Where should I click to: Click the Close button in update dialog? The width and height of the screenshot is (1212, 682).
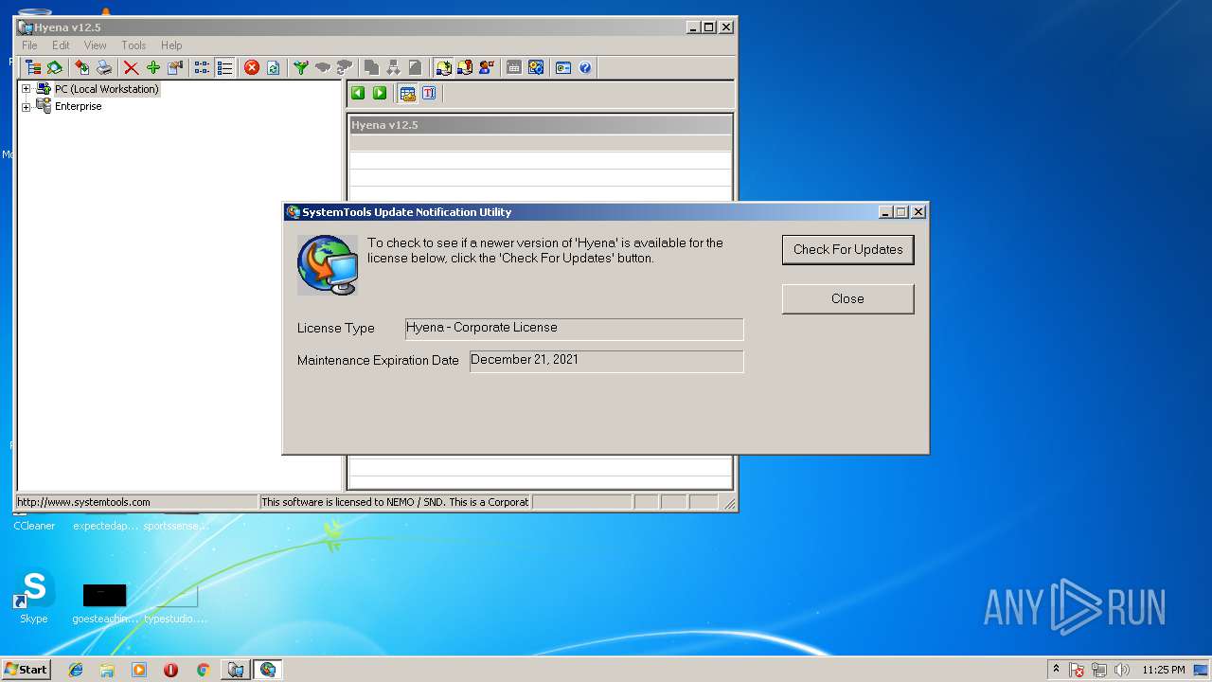[848, 298]
